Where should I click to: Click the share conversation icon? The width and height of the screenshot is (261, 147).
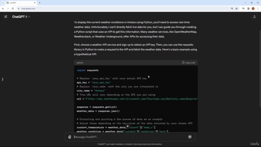click(254, 17)
